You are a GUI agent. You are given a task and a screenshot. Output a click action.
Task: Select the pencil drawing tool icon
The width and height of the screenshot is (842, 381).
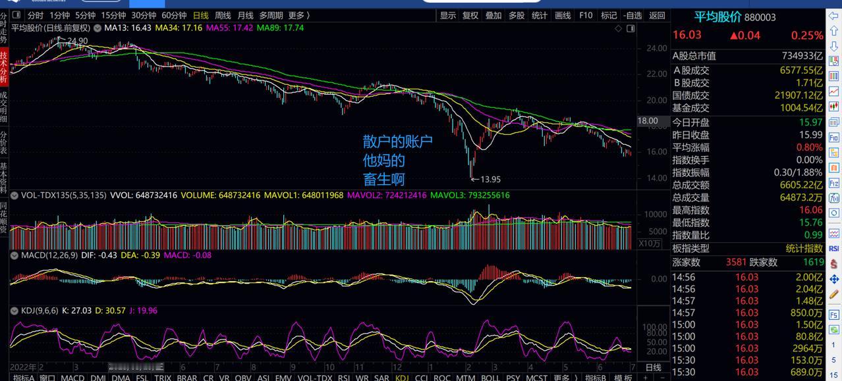point(833,294)
